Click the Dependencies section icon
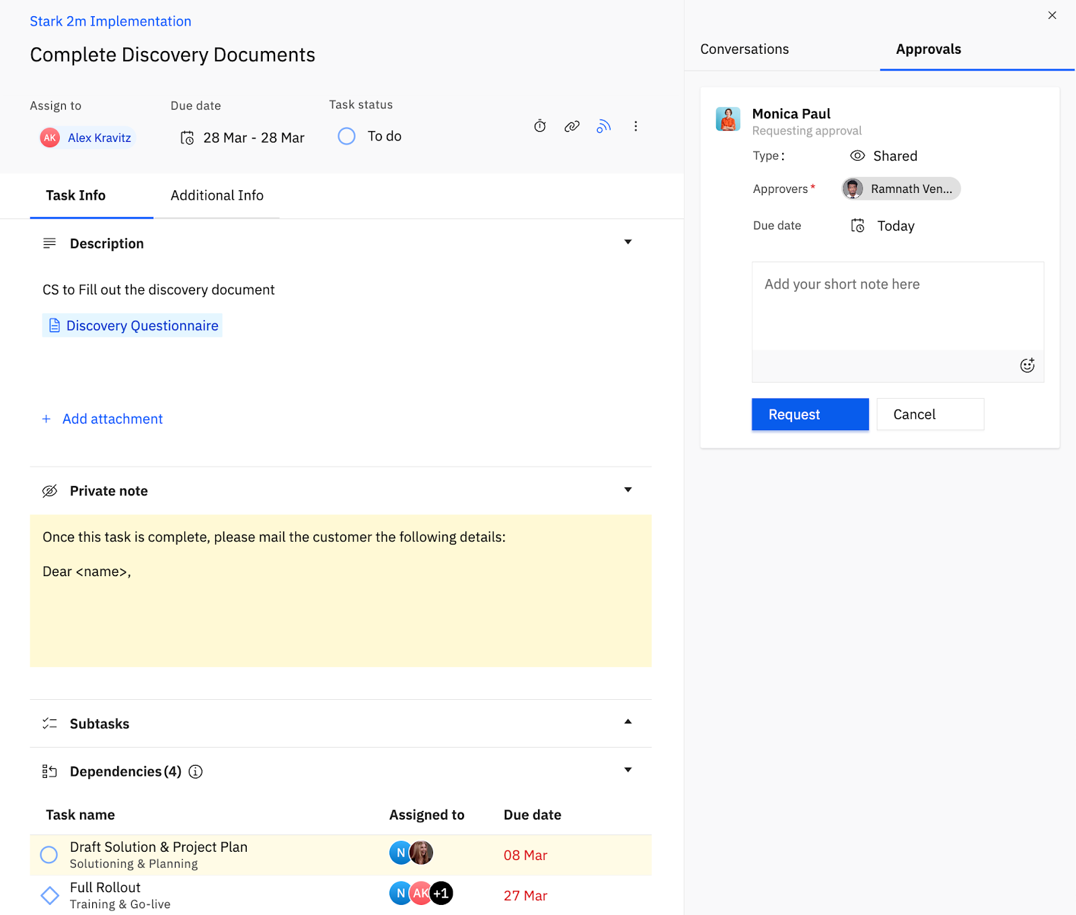Viewport: 1076px width, 915px height. 49,771
